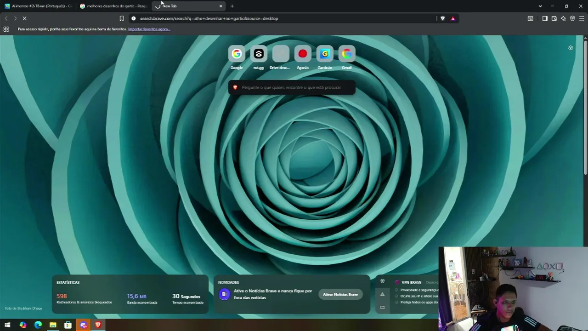
Task: Open the Agar.io shortcut tile
Action: 303,54
